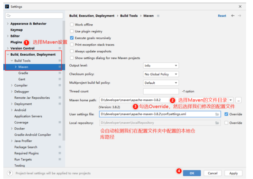The width and height of the screenshot is (253, 179).
Task: Click the back navigation arrow
Action: click(233, 16)
